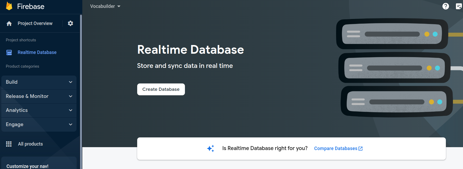Click the All products grid icon

pos(9,144)
